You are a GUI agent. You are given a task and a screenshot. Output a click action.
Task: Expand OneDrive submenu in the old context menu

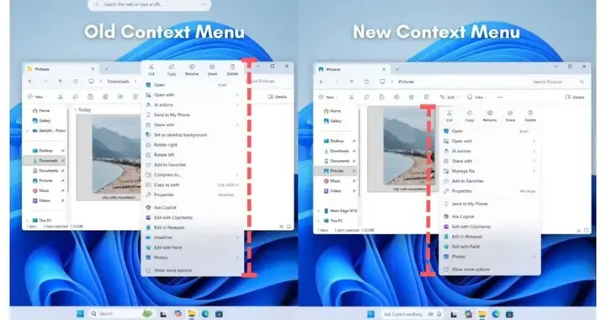coord(237,237)
